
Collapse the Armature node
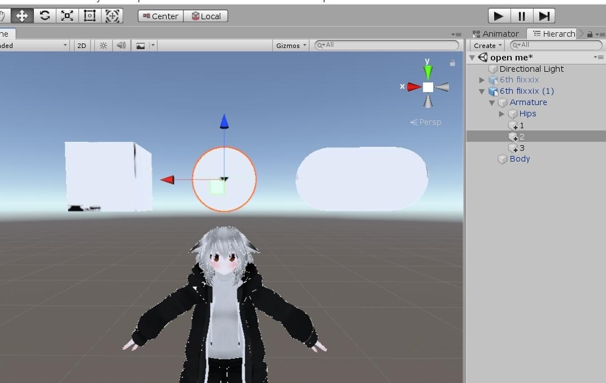pyautogui.click(x=491, y=102)
